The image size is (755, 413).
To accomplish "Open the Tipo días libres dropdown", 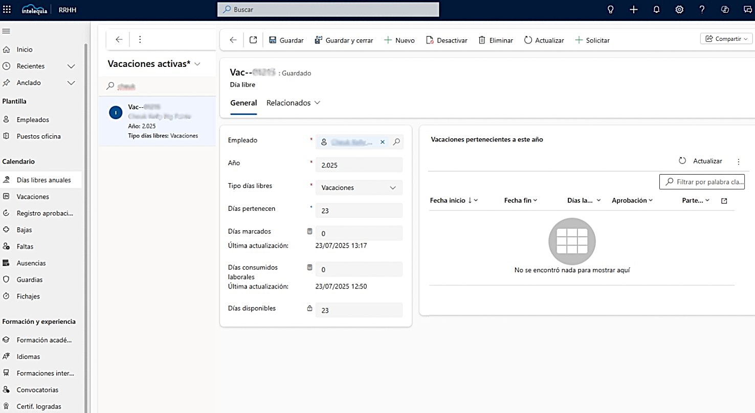I will [x=359, y=187].
